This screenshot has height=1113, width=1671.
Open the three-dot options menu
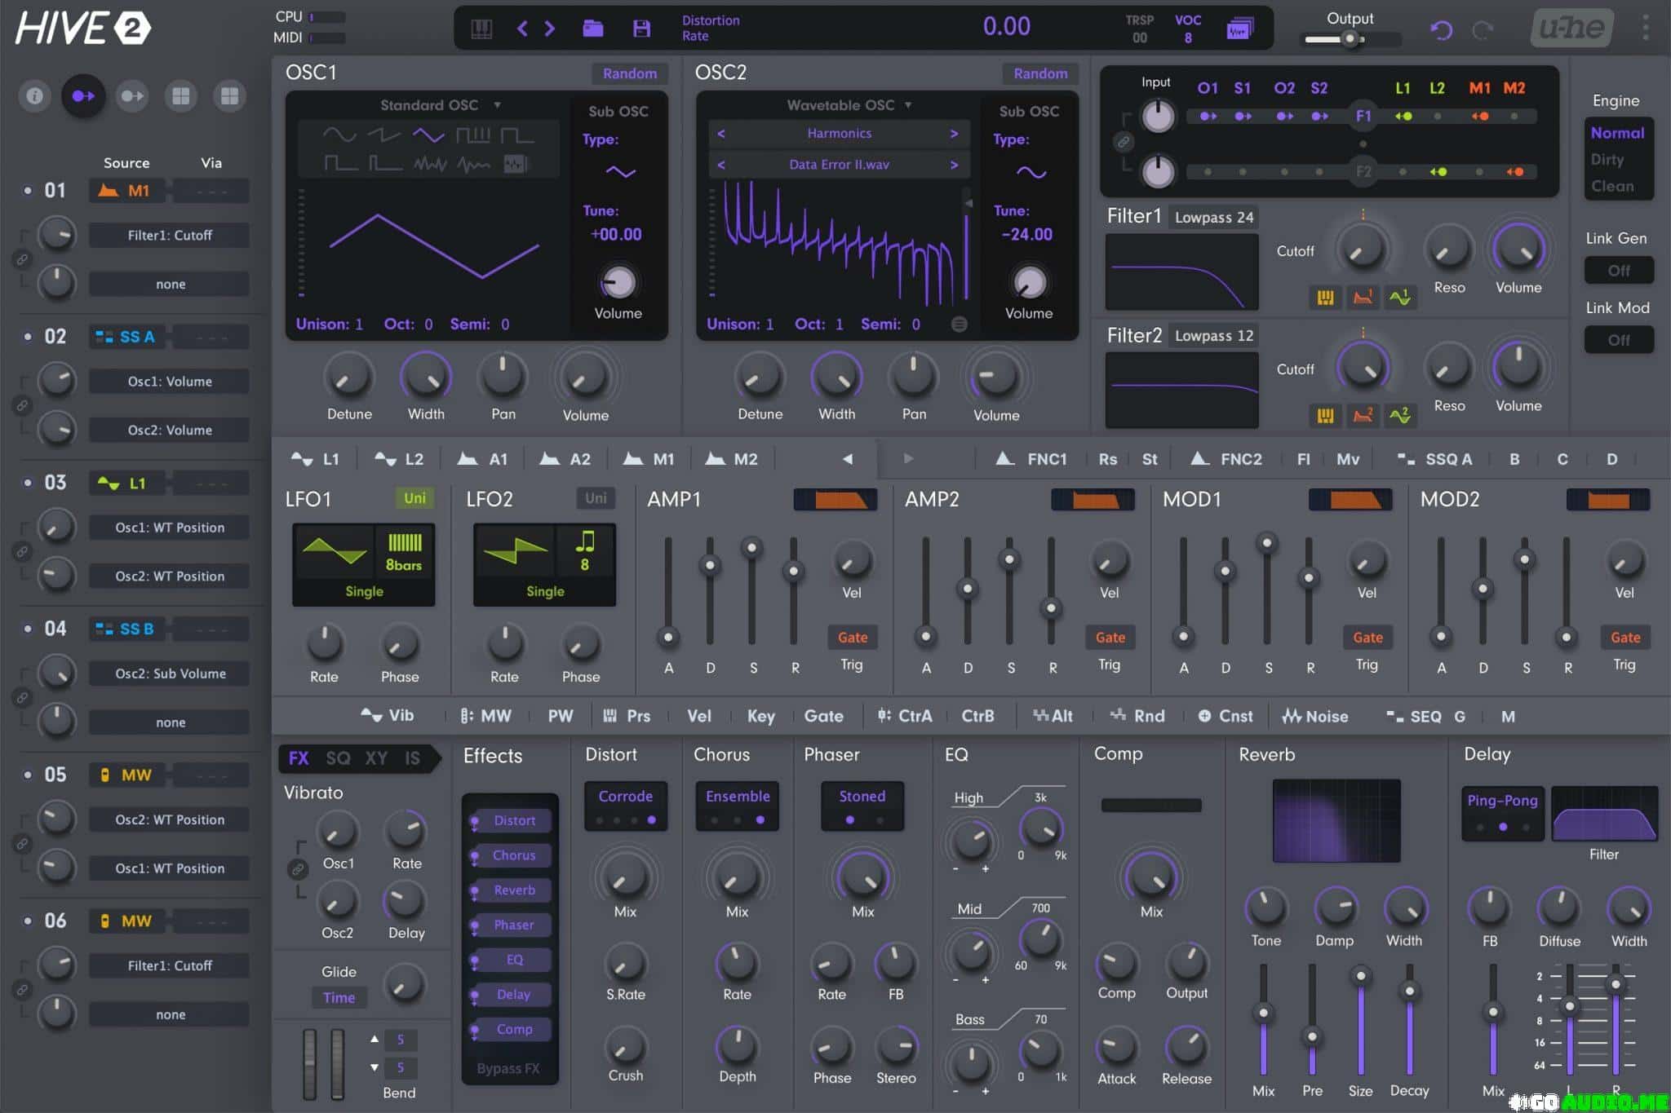[1646, 28]
